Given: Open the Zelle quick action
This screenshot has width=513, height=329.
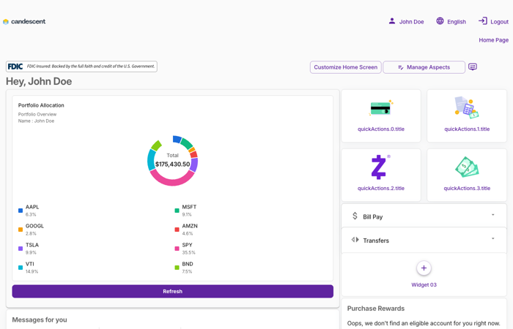Looking at the screenshot, I should tap(380, 167).
